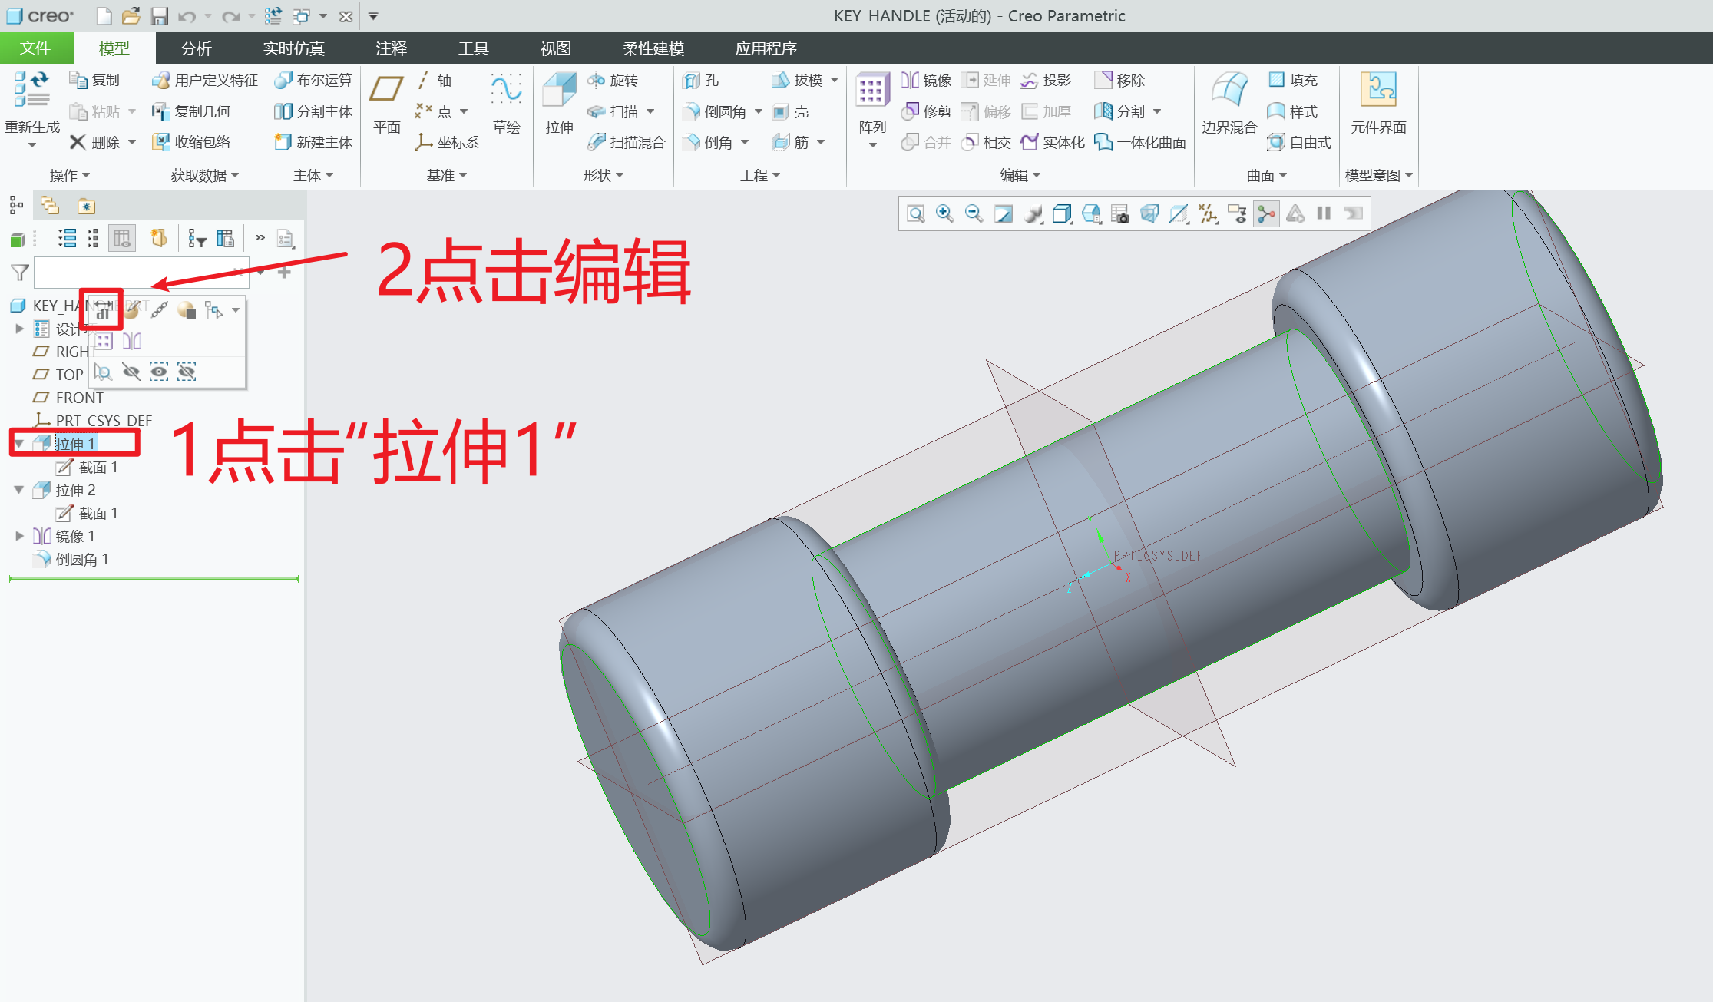Toggle spin center display in graphics toolbar
This screenshot has width=1713, height=1002.
pos(1265,213)
